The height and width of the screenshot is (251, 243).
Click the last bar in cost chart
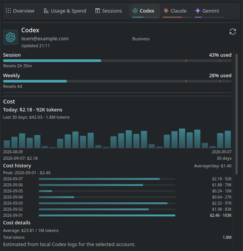coord(228,139)
